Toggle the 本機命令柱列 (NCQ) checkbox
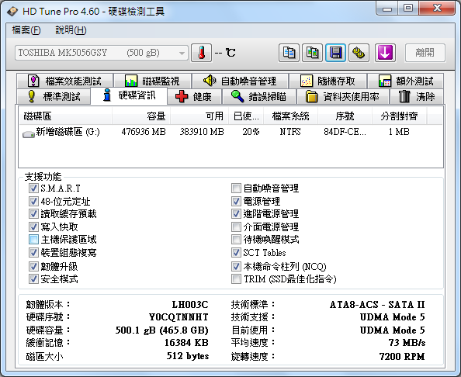 click(236, 267)
